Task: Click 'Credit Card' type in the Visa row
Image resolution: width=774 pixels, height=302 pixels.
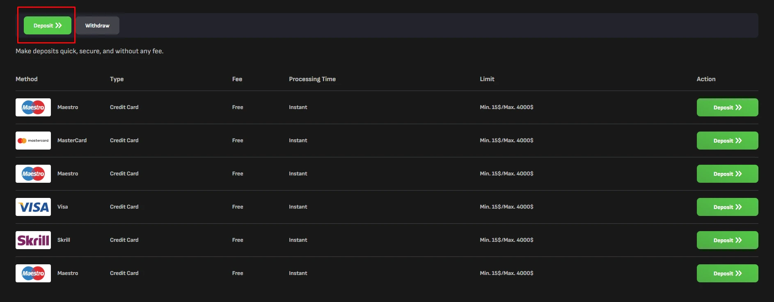Action: pos(124,207)
